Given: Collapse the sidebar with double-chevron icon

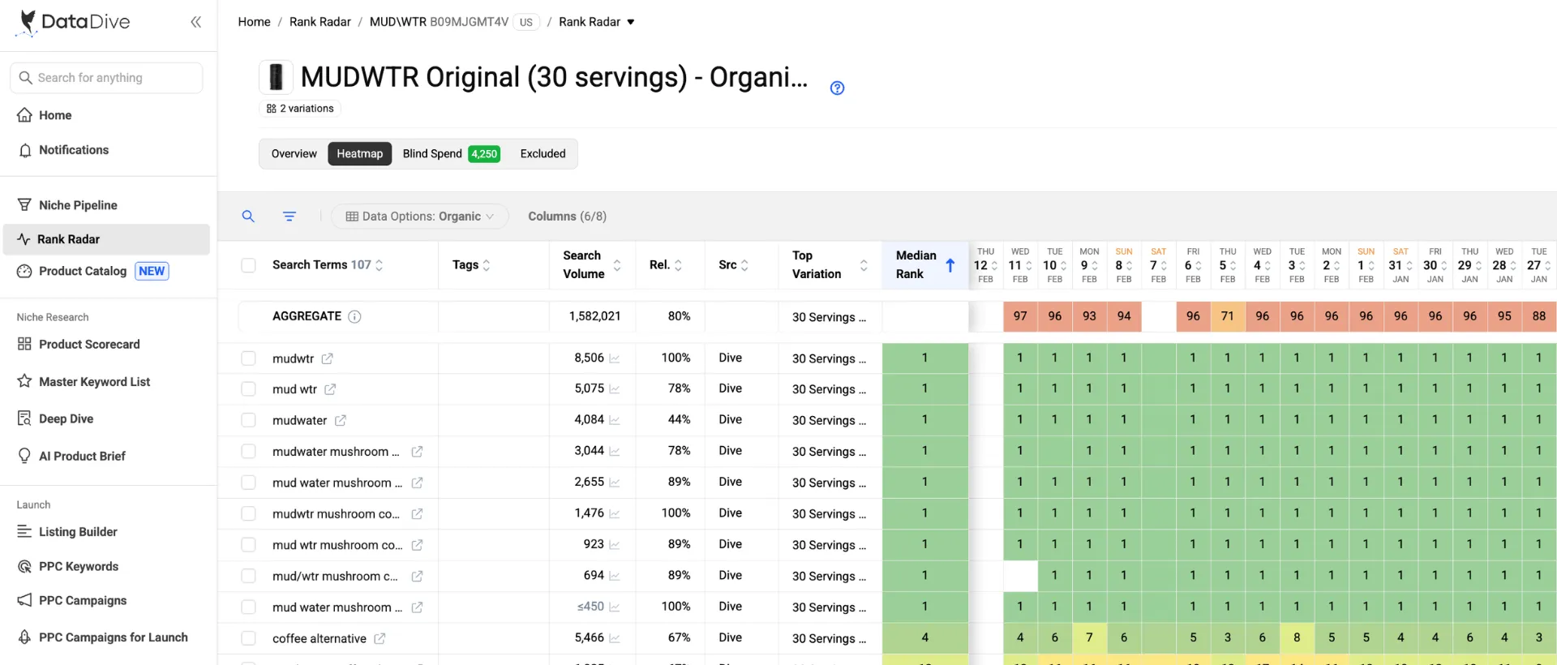Looking at the screenshot, I should click(195, 22).
